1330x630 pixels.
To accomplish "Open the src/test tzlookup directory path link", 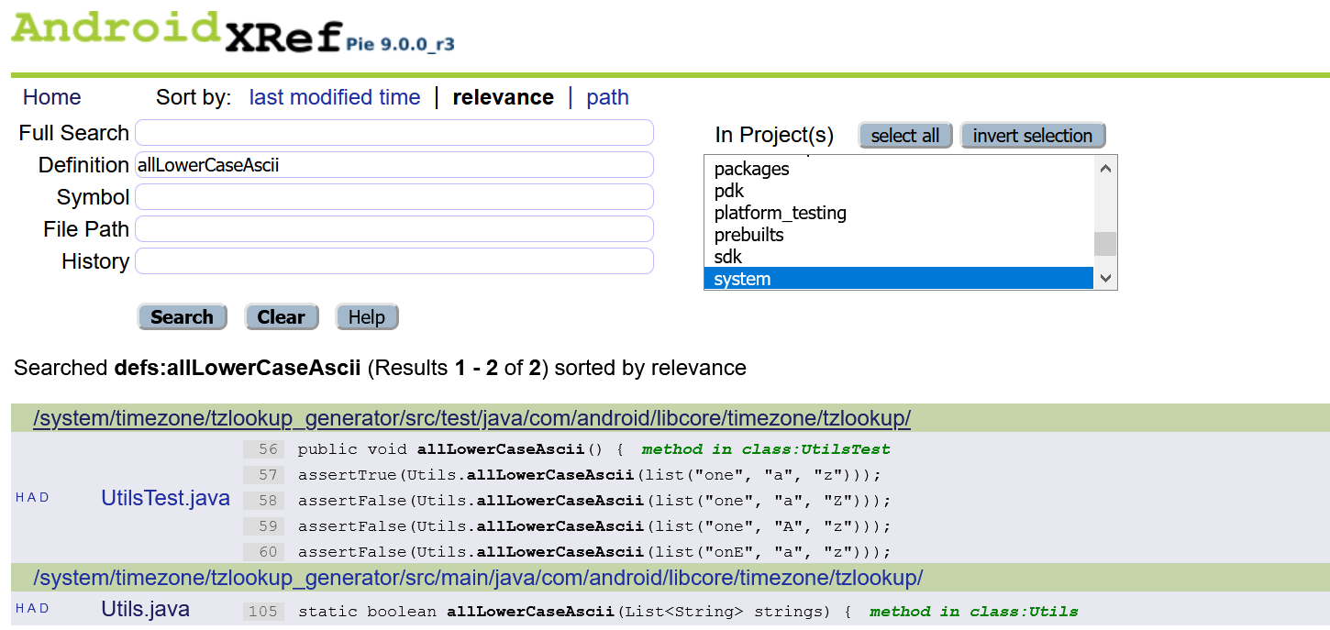I will [x=471, y=418].
